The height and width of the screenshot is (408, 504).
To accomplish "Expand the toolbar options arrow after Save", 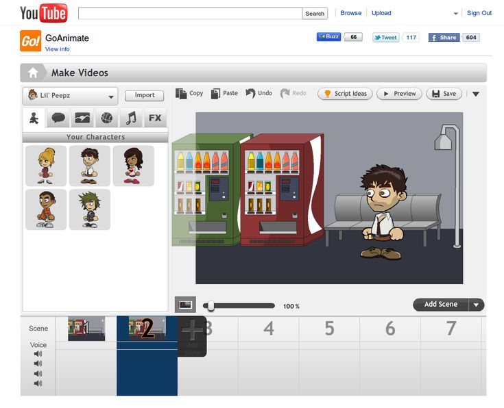I will coord(476,94).
